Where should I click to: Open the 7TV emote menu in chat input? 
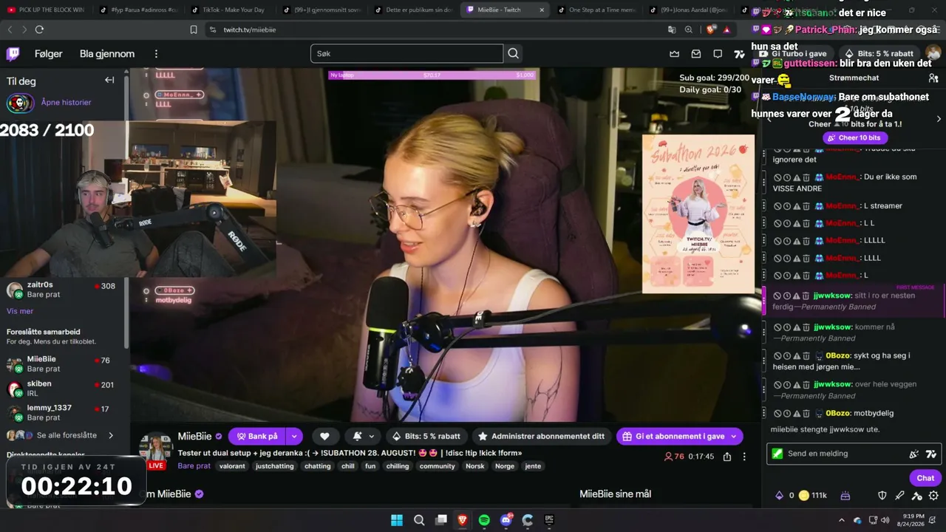(930, 454)
